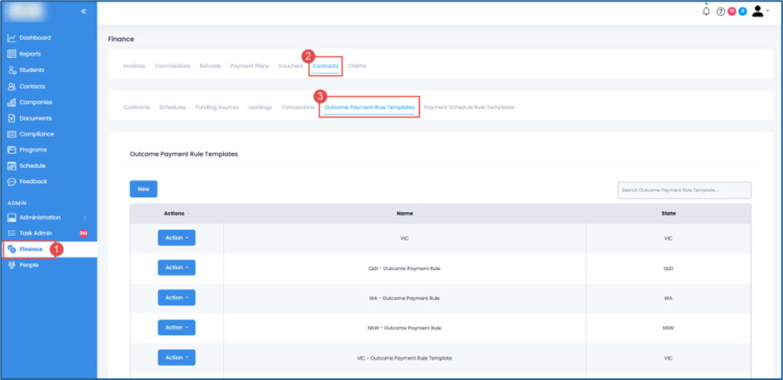Click the Companies icon in sidebar

point(12,103)
